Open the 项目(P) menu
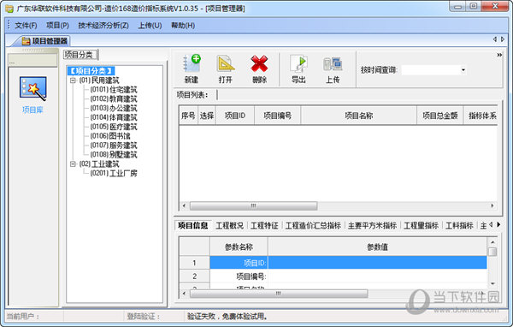Image resolution: width=513 pixels, height=327 pixels. pyautogui.click(x=57, y=25)
